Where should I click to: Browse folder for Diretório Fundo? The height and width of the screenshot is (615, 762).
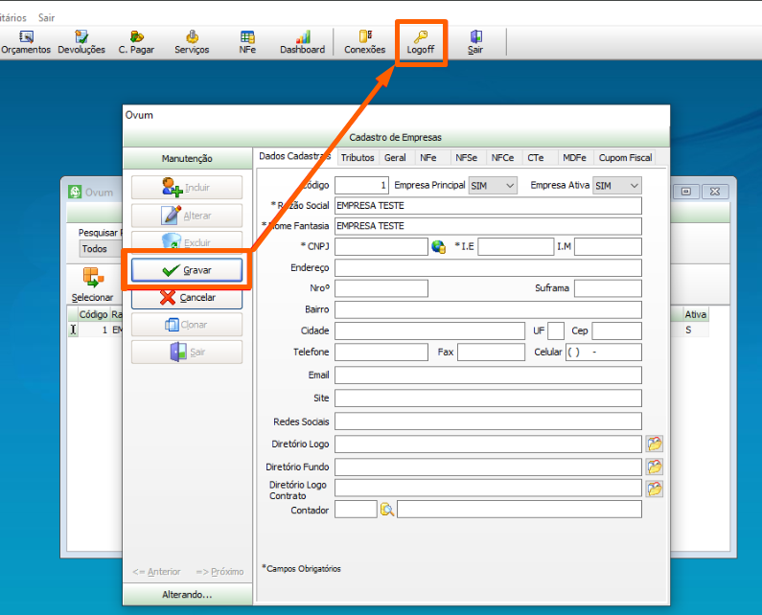655,467
